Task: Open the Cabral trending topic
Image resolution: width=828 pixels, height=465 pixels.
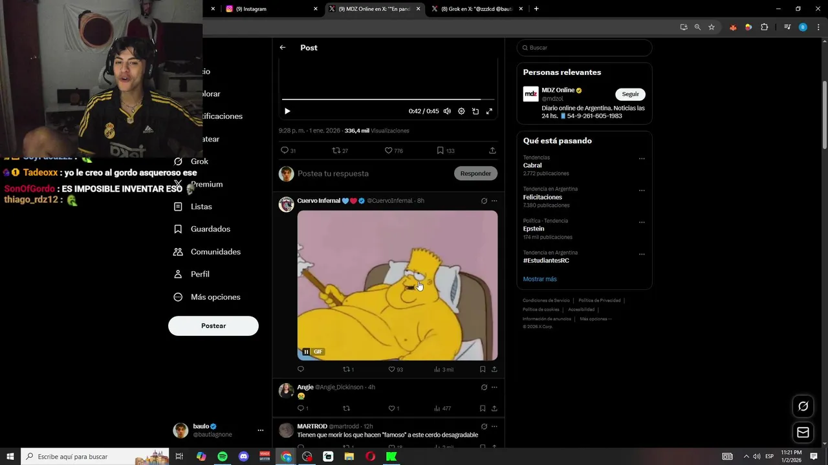Action: (x=532, y=165)
